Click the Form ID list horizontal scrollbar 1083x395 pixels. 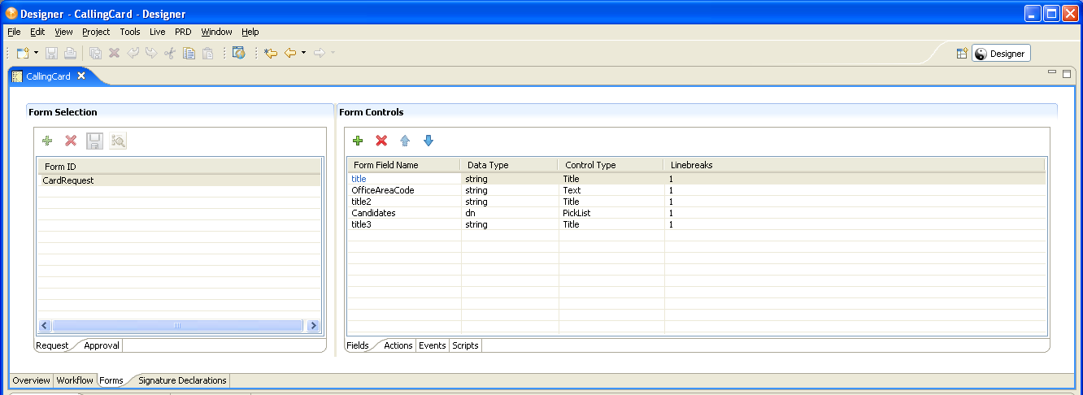coord(176,325)
